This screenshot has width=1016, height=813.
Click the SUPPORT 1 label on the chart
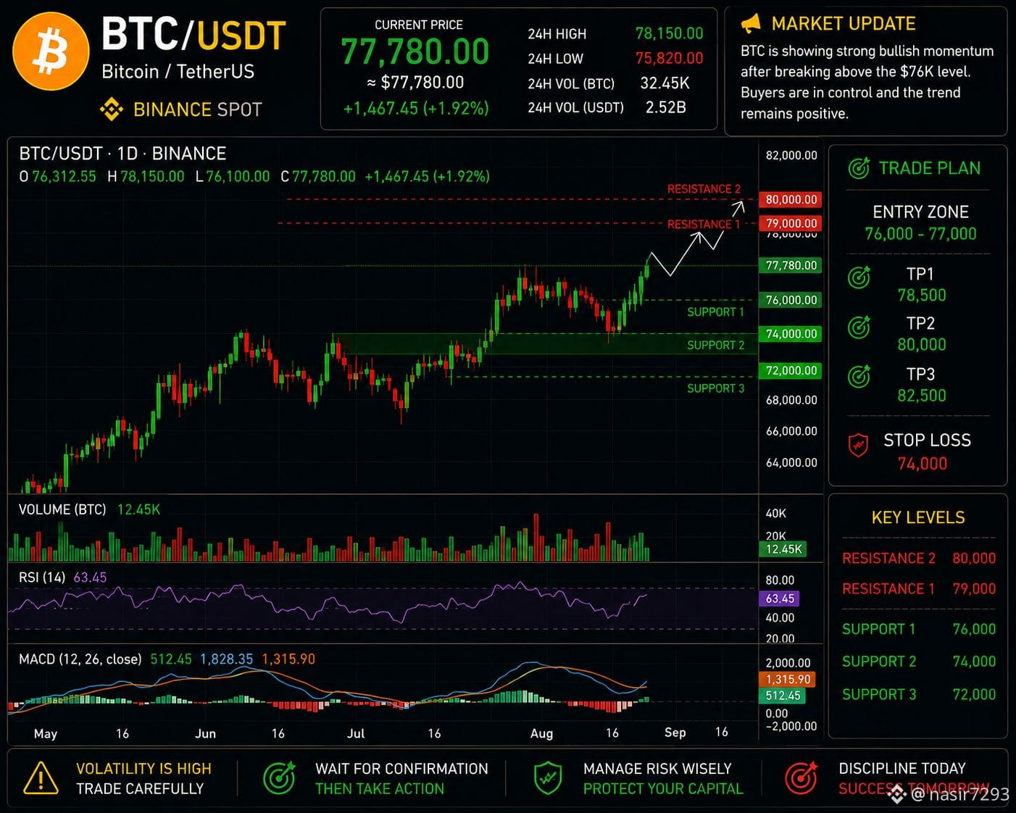715,312
